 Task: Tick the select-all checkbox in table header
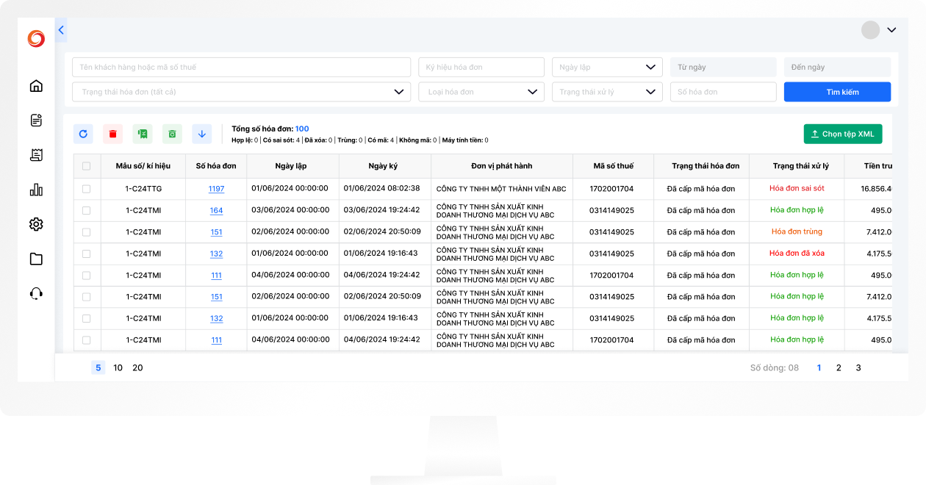pyautogui.click(x=87, y=166)
